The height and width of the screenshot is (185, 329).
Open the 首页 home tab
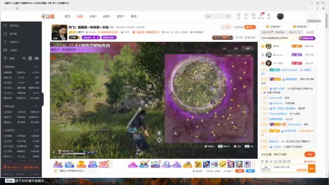point(67,16)
